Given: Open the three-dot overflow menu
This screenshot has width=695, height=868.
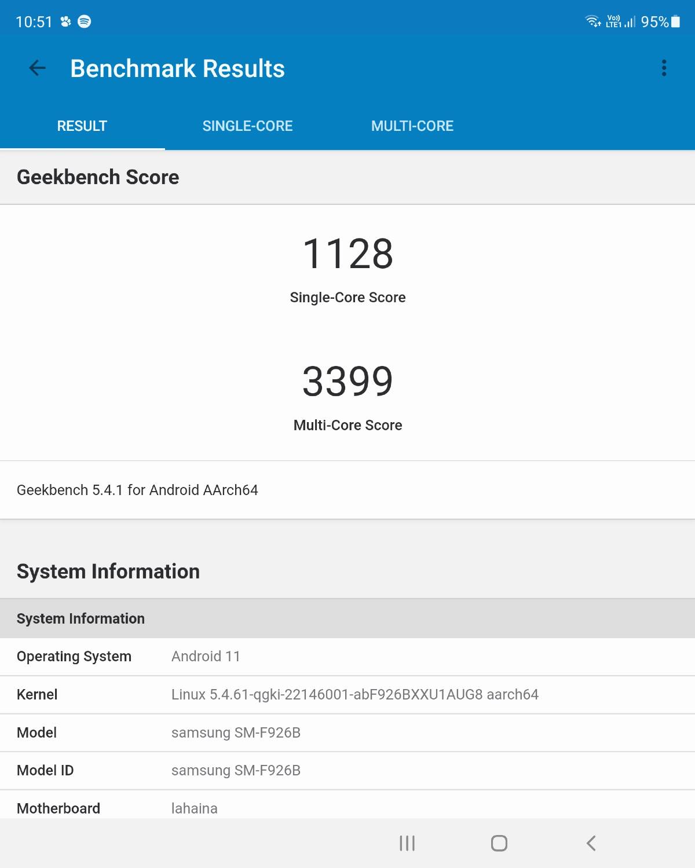Looking at the screenshot, I should point(664,68).
